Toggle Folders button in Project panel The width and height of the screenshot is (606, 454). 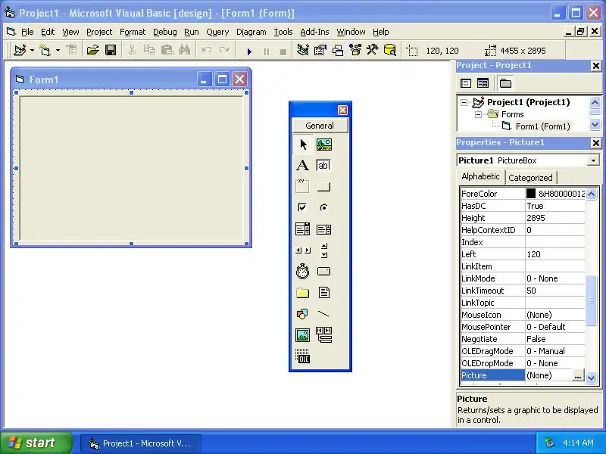505,83
